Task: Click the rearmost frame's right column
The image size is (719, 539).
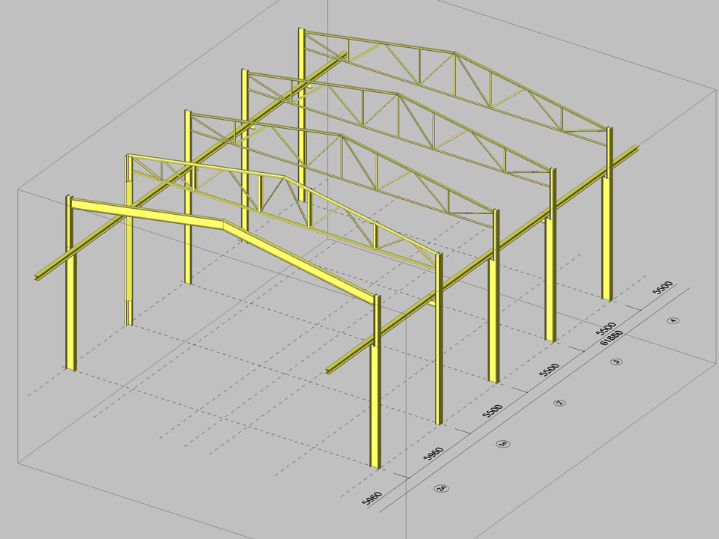Action: pos(609,225)
